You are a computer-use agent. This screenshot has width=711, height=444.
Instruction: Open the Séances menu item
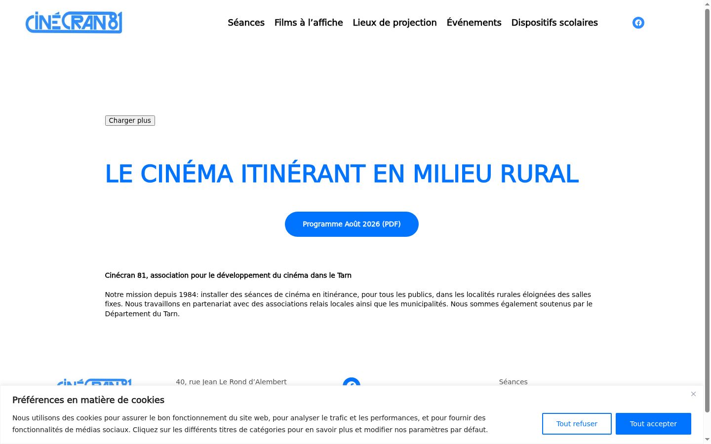point(246,23)
